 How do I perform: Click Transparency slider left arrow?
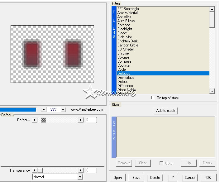[x=35, y=170]
